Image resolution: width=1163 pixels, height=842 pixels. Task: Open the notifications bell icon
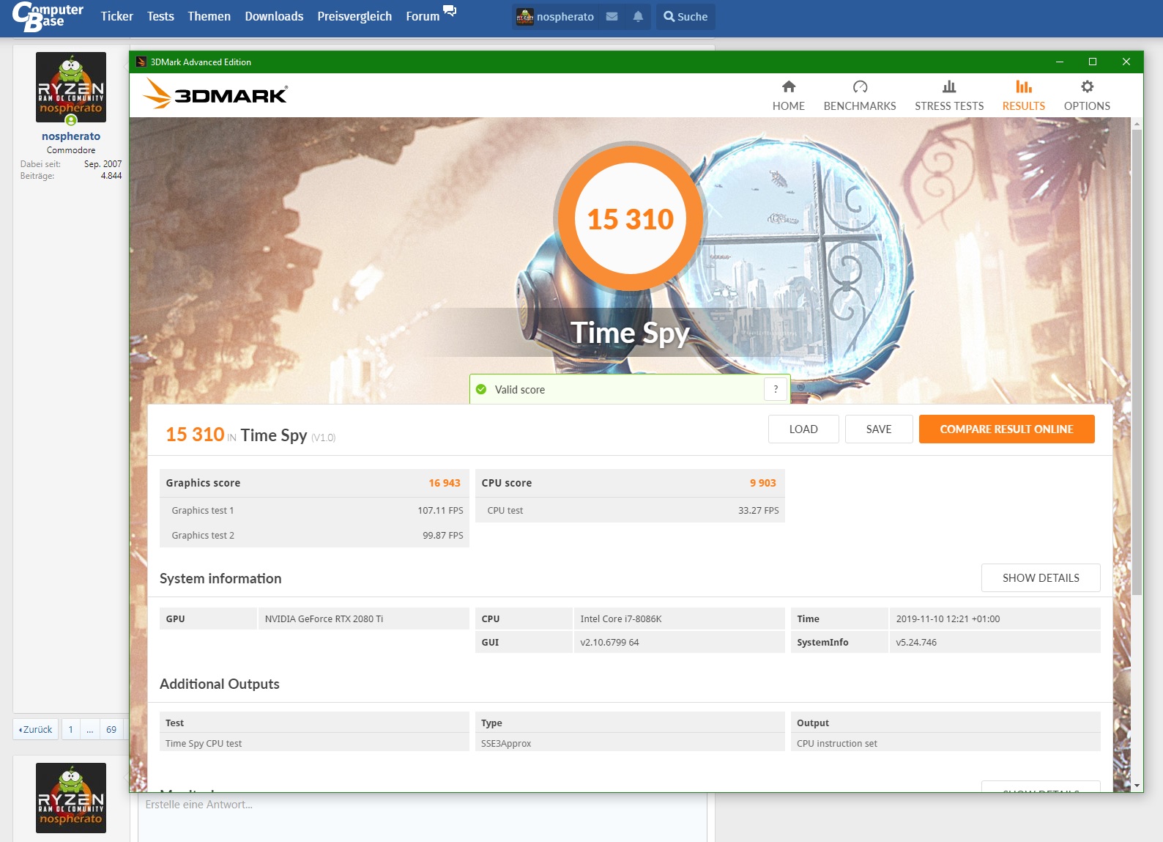pos(638,16)
